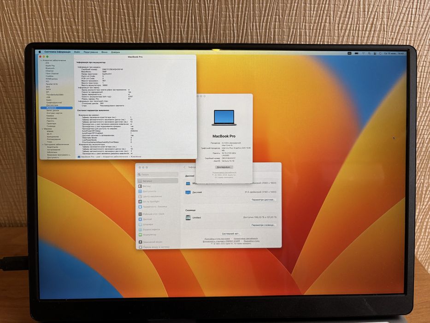Image resolution: width=430 pixels, height=323 pixels.
Task: Select Пароль входу в систему icon
Action: 140,247
